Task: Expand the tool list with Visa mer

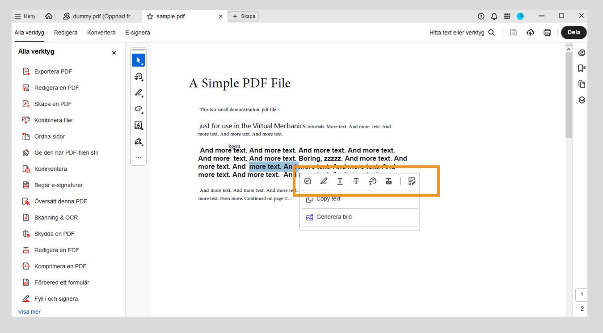Action: [30, 312]
